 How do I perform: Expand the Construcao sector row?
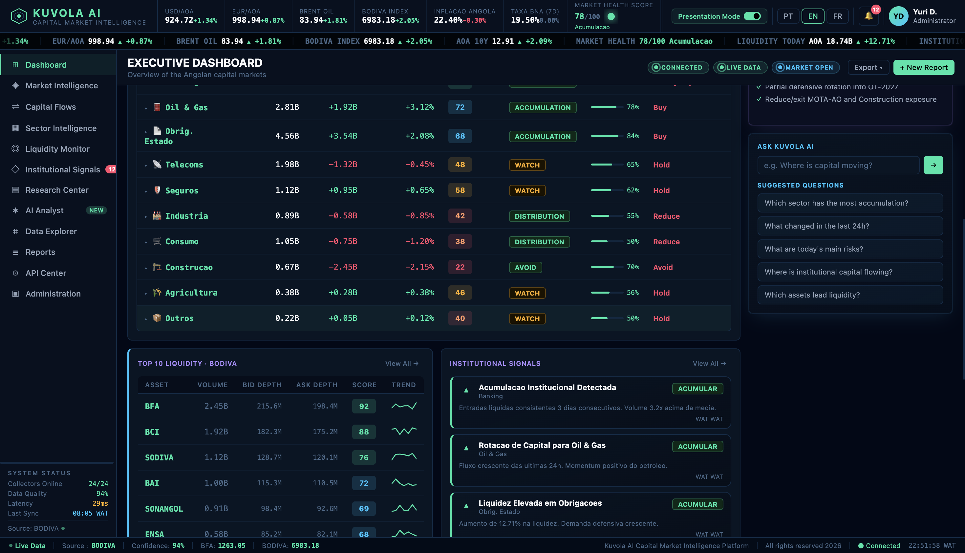146,268
